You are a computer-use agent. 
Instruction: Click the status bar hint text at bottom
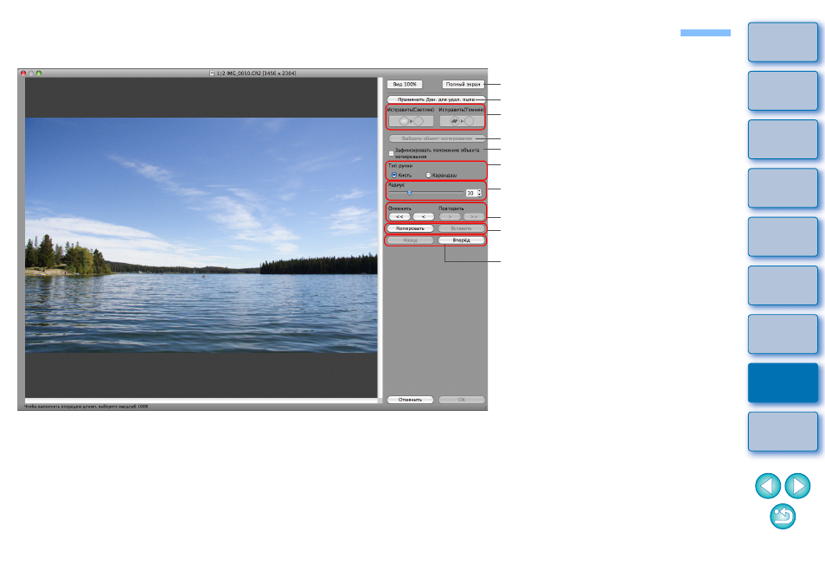86,407
